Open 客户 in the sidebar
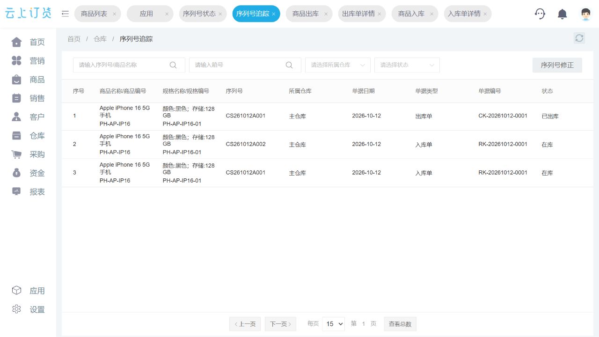 tap(28, 117)
